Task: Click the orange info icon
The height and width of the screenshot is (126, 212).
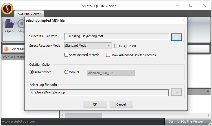Action: tap(6, 49)
